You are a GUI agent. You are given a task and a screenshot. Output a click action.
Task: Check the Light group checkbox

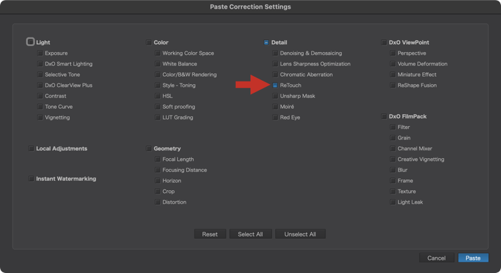tap(30, 42)
